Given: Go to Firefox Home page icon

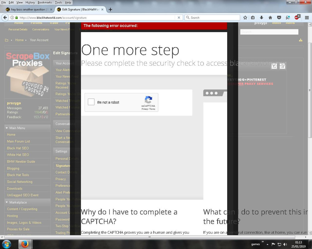Looking at the screenshot, I should pos(270,17).
